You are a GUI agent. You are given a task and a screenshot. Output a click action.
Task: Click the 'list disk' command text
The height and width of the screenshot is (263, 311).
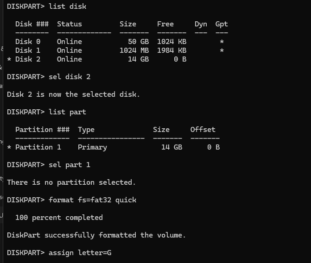click(67, 6)
